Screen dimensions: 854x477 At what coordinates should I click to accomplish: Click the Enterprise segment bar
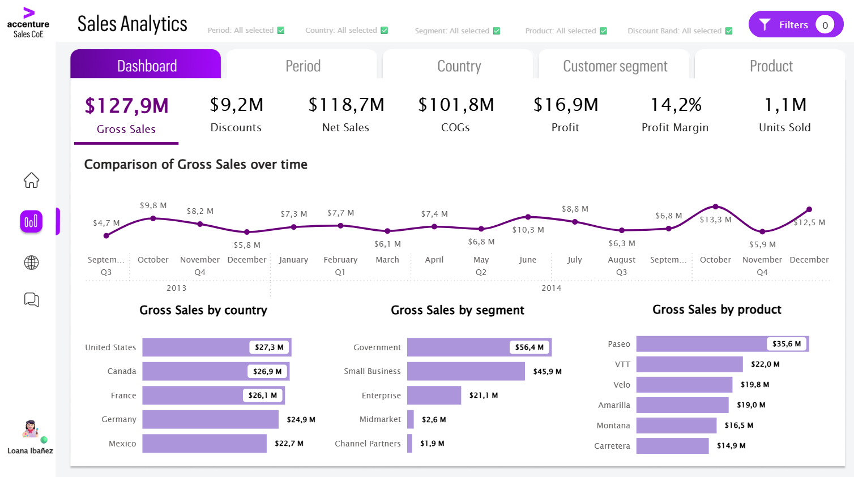(x=434, y=396)
